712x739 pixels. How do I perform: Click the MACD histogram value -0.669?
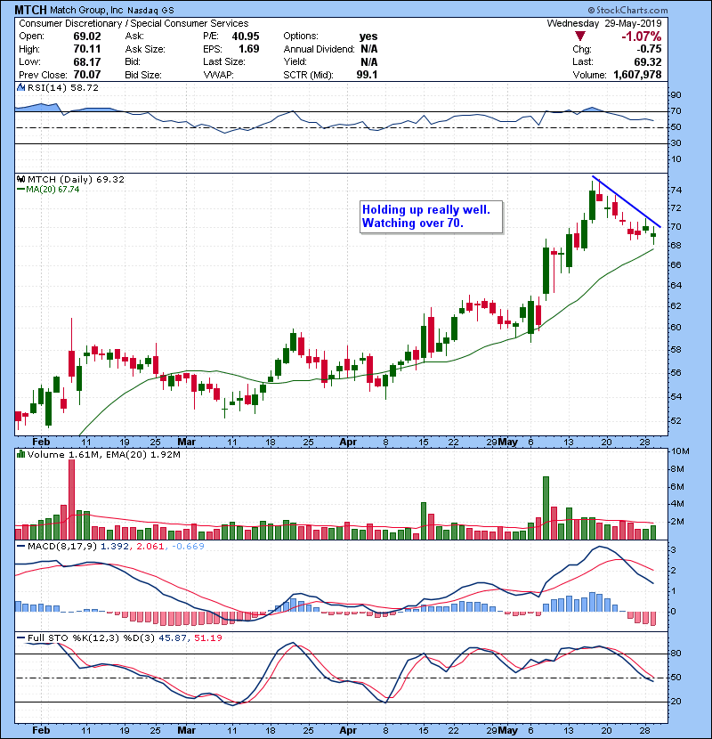[x=188, y=547]
